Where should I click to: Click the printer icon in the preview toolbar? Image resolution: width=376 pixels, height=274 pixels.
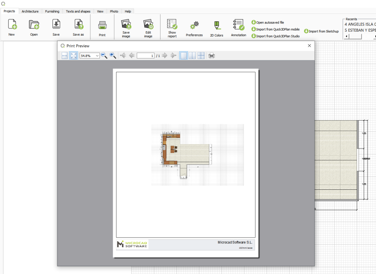(x=211, y=56)
